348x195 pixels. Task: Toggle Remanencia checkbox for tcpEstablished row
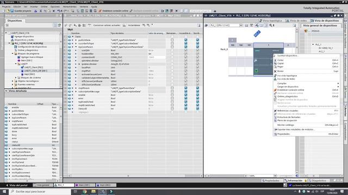tap(172, 102)
